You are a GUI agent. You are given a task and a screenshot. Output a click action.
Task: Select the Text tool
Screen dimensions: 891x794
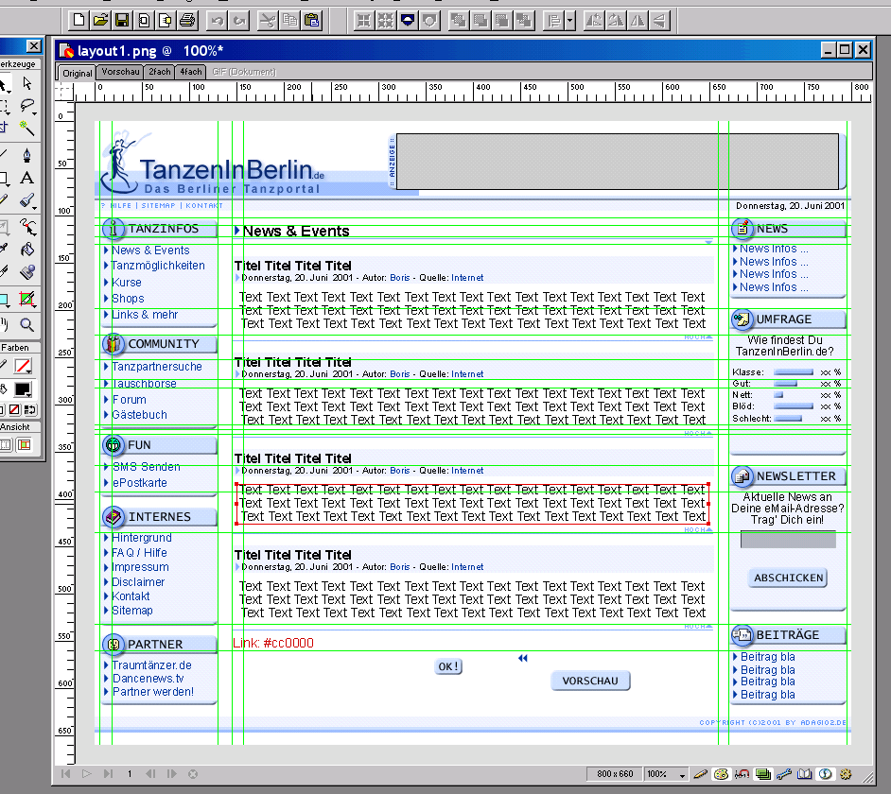pos(26,178)
